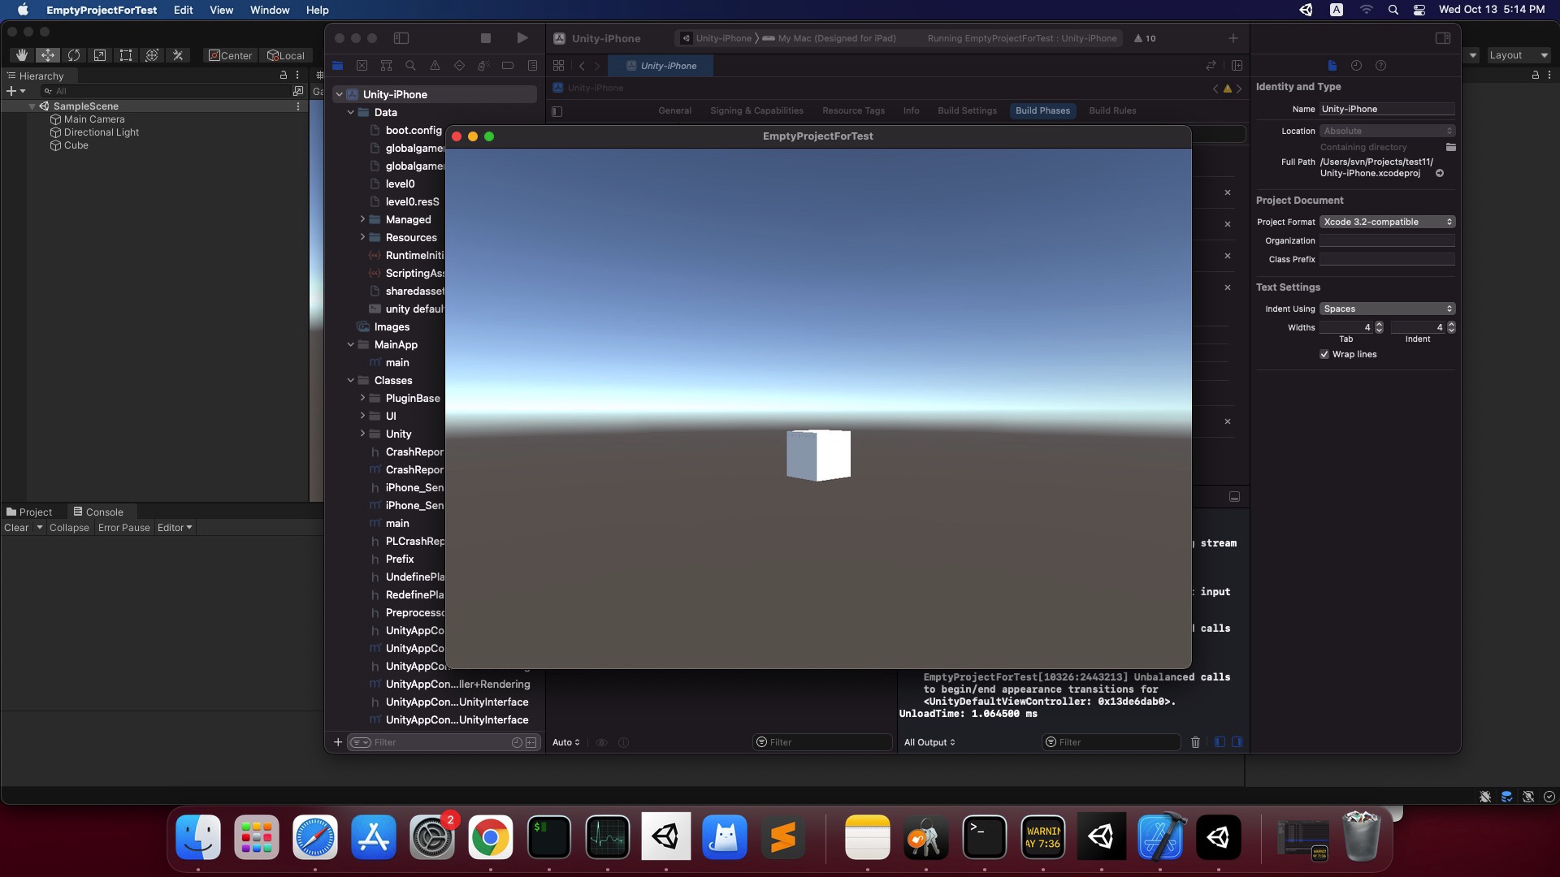Toggle Unity handle Local rotation mode
The height and width of the screenshot is (877, 1560).
(286, 55)
